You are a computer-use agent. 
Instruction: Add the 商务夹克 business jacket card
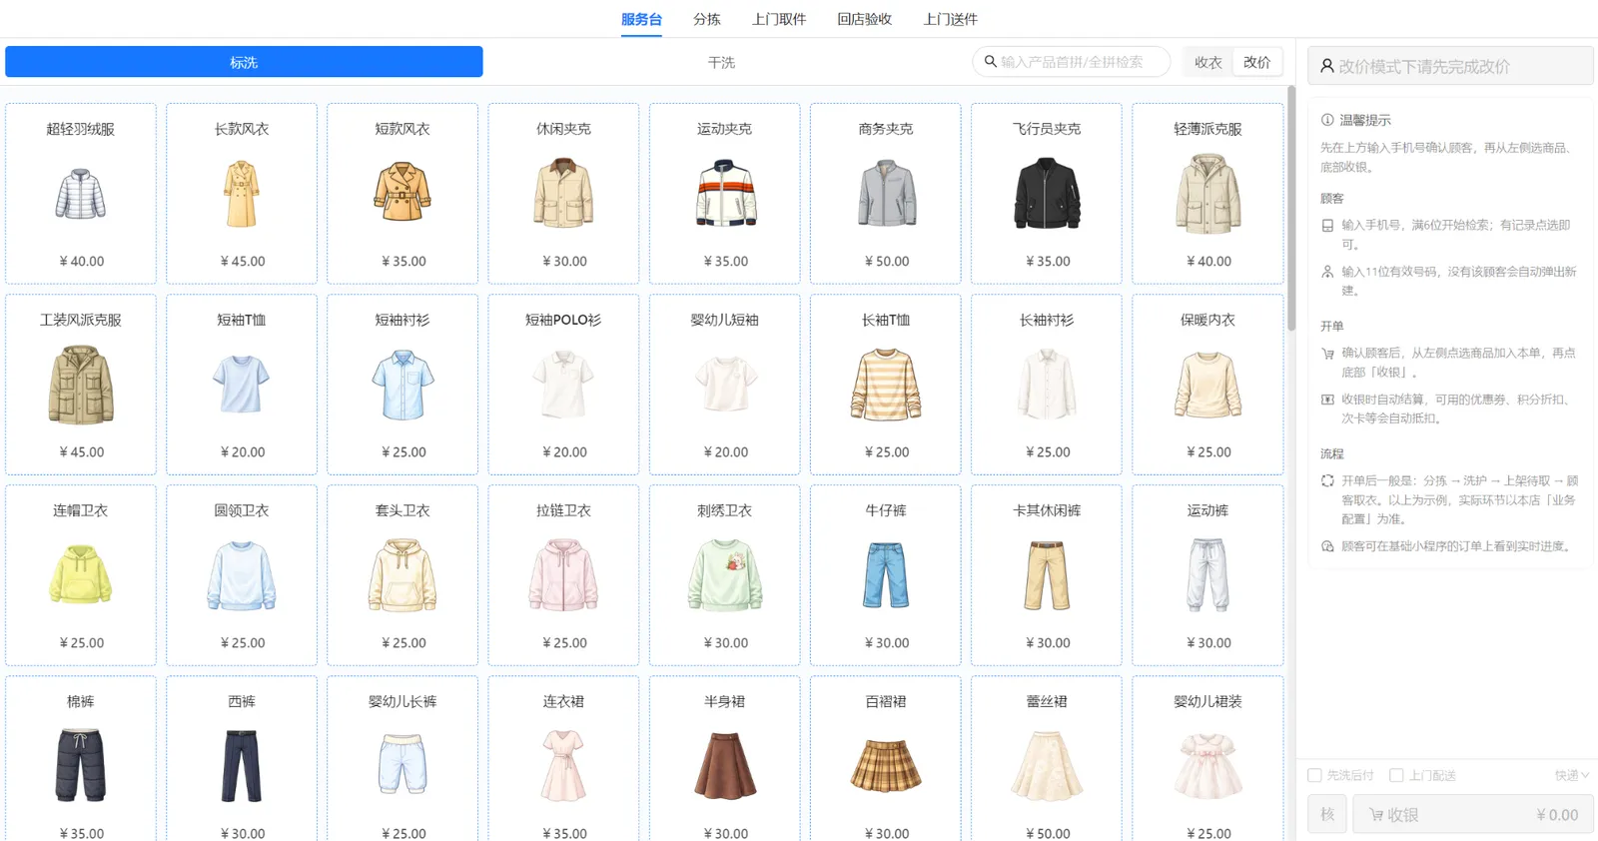[886, 194]
